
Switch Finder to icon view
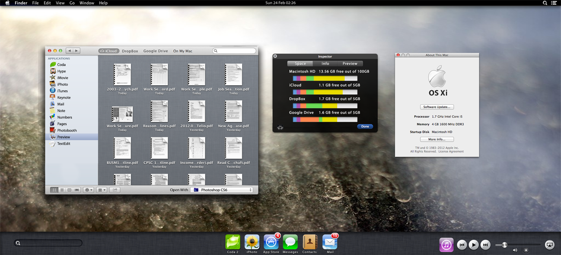(x=54, y=190)
